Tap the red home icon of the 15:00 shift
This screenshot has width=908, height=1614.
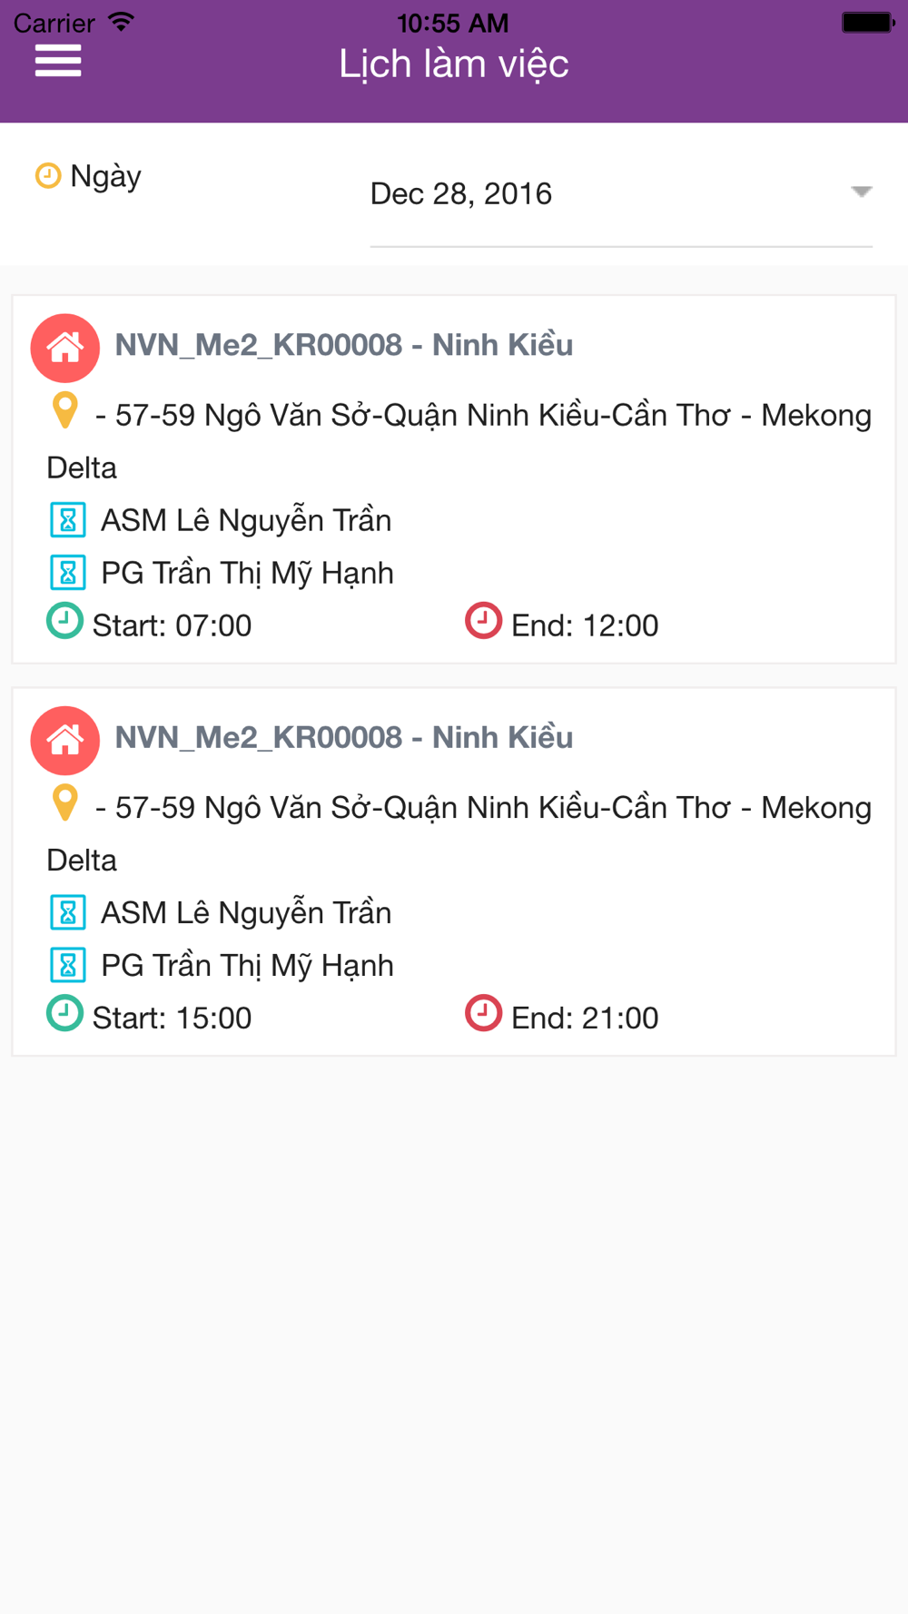(x=64, y=740)
